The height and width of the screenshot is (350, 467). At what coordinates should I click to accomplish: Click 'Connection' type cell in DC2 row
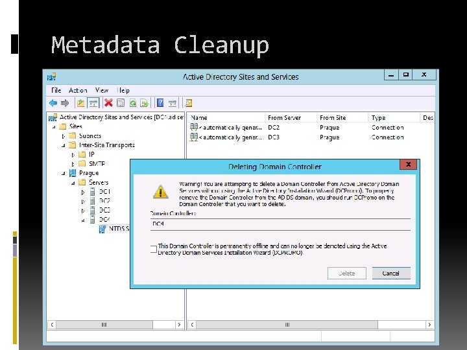[387, 128]
